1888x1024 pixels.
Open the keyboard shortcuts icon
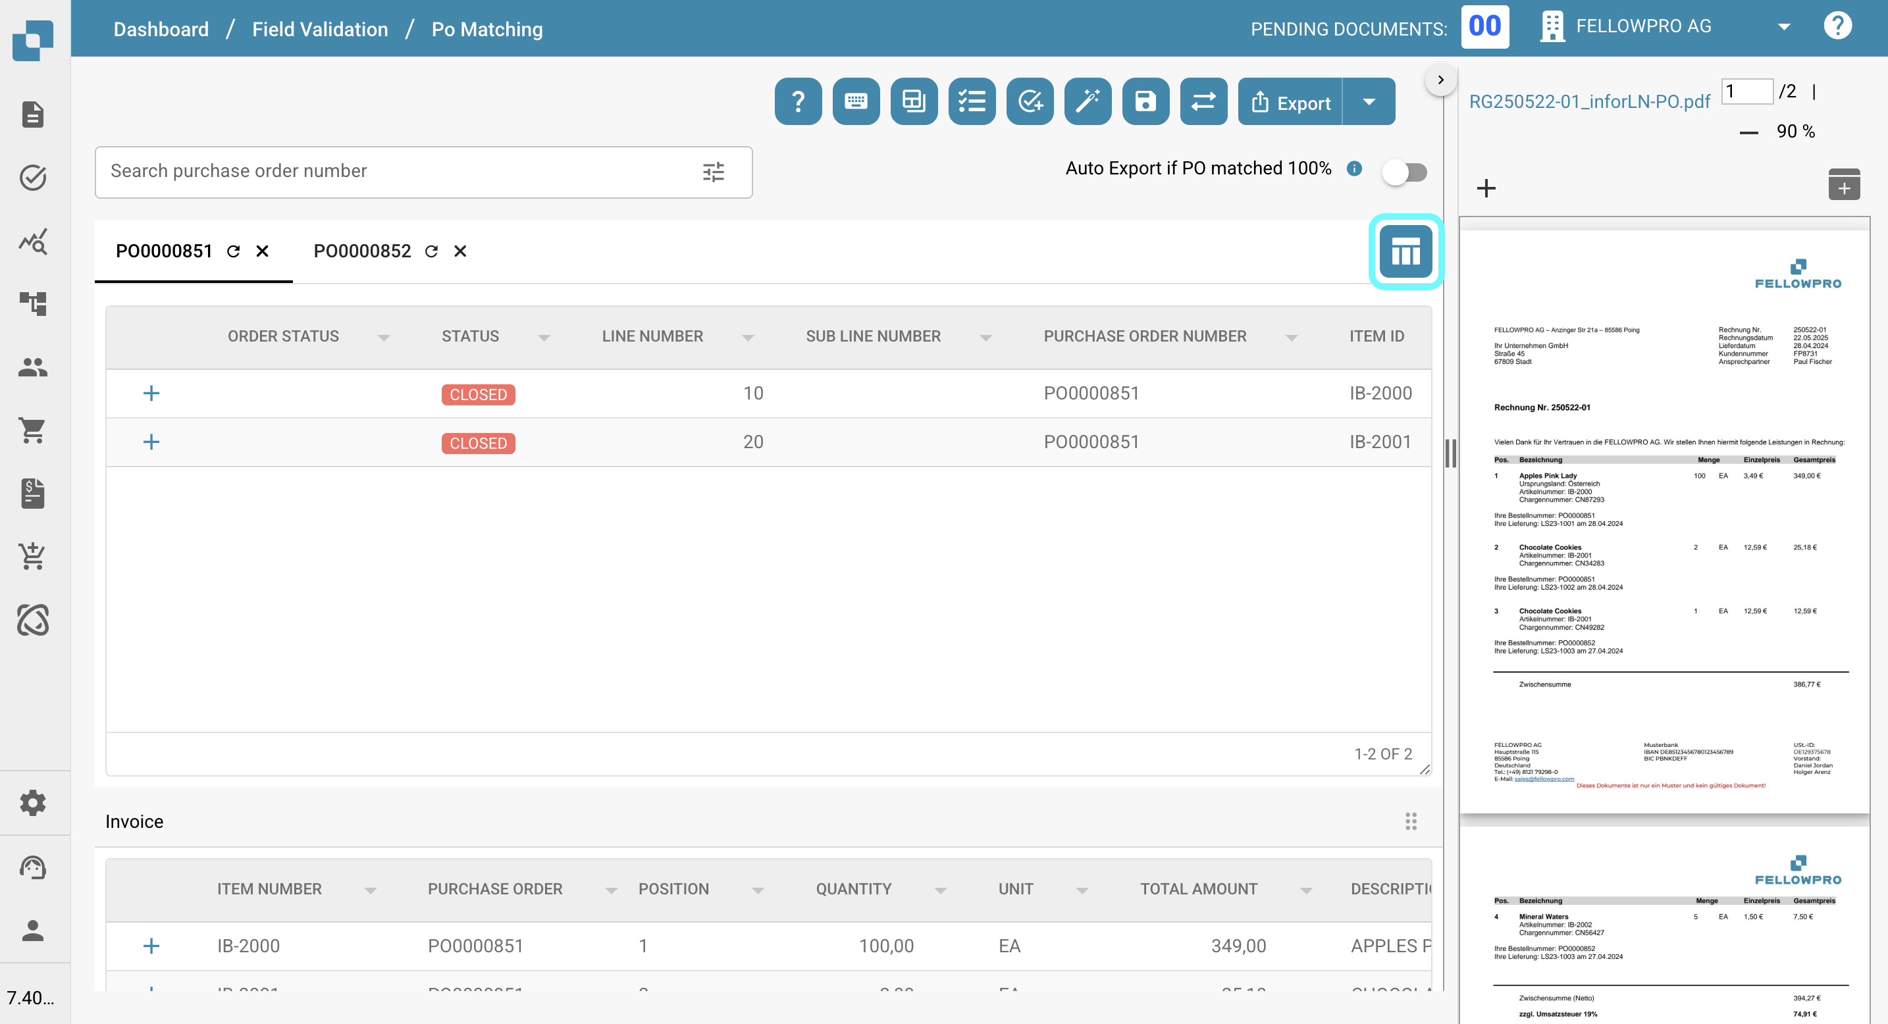[855, 101]
